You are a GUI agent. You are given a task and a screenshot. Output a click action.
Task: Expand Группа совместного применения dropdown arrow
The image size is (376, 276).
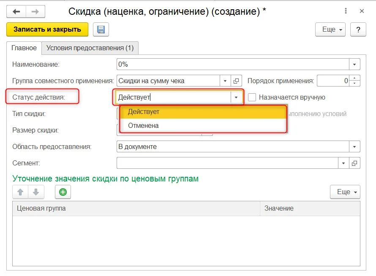click(x=225, y=81)
